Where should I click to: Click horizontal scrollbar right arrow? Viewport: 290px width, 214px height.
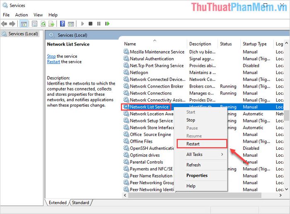click(x=280, y=195)
